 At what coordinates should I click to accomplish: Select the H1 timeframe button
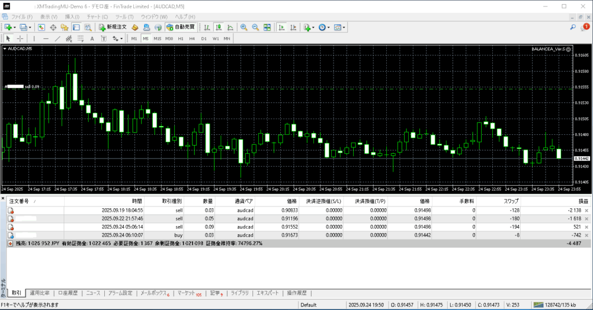pos(181,39)
